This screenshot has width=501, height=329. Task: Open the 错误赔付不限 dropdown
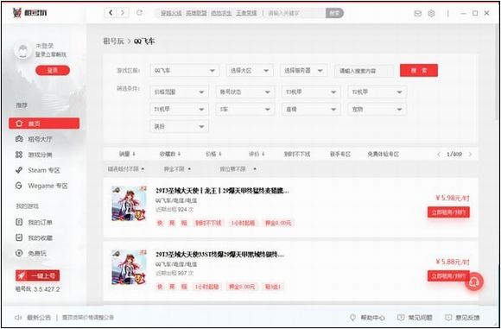pyautogui.click(x=126, y=169)
